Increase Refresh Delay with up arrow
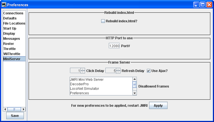This screenshot has height=122, width=214. (x=118, y=69)
